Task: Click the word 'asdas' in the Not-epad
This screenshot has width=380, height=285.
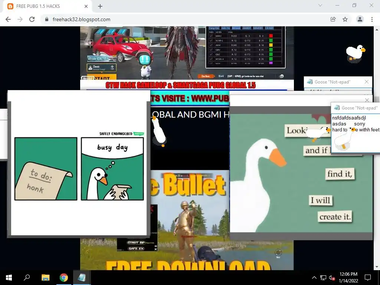Action: (339, 124)
